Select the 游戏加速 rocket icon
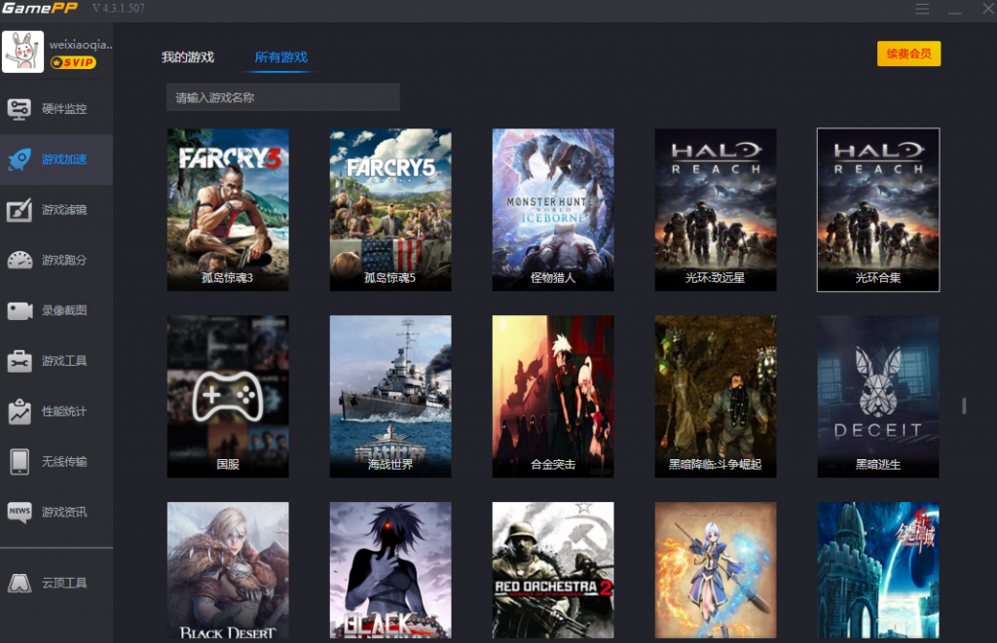The height and width of the screenshot is (643, 997). 19,159
